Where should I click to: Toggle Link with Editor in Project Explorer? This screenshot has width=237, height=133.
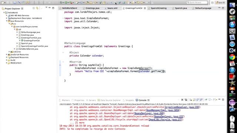point(37,8)
